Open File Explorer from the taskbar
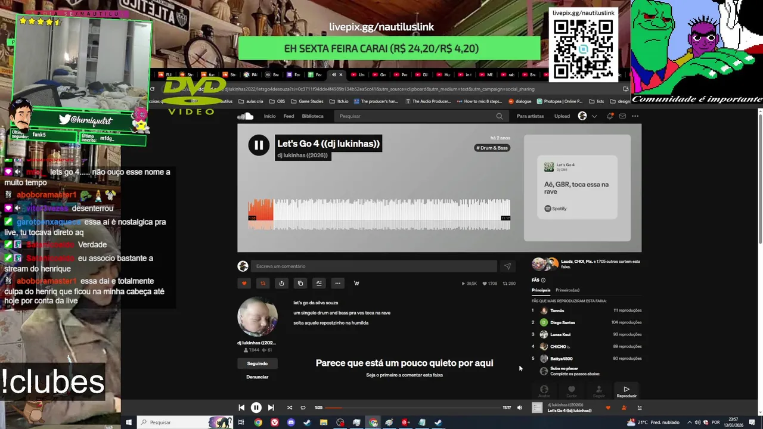 point(324,422)
